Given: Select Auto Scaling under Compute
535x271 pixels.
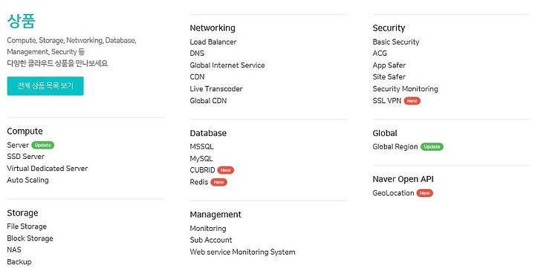Looking at the screenshot, I should click(x=27, y=180).
